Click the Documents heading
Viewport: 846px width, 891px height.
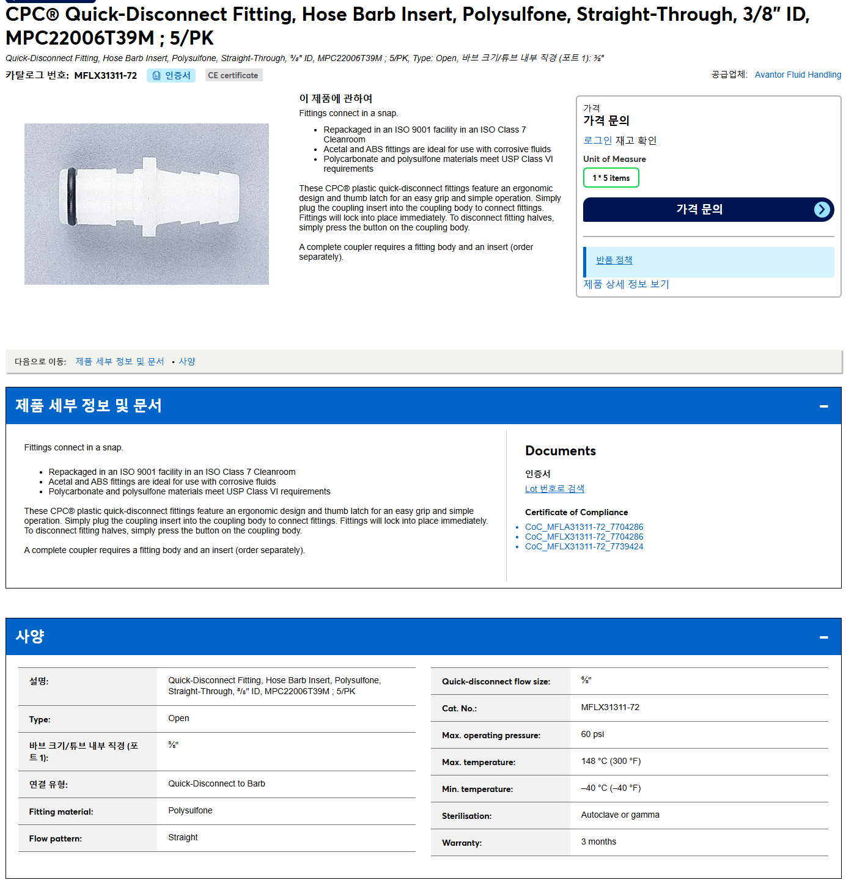[x=560, y=451]
